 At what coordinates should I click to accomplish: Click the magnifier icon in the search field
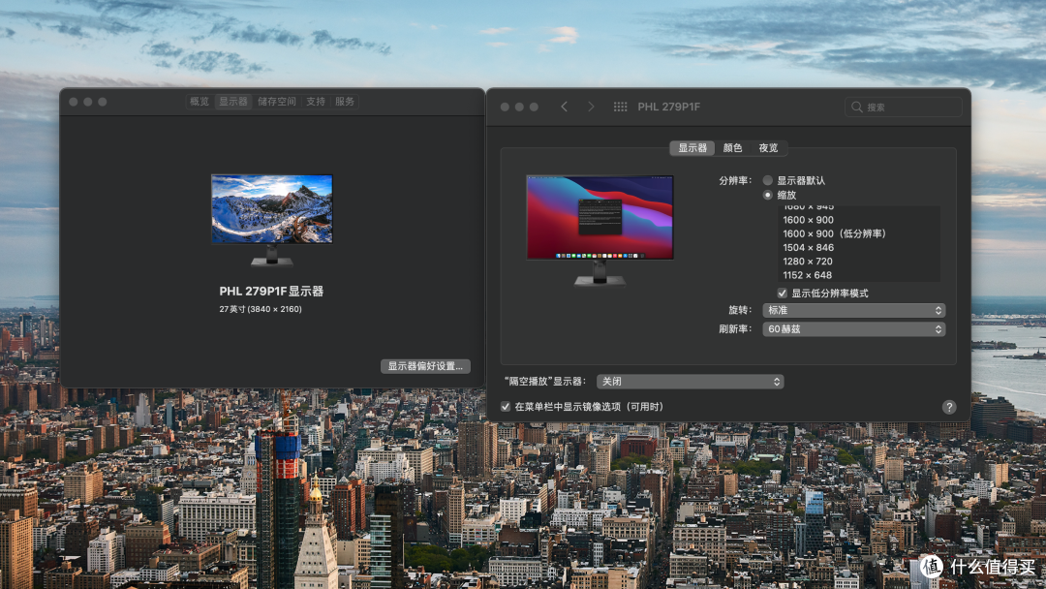coord(856,107)
